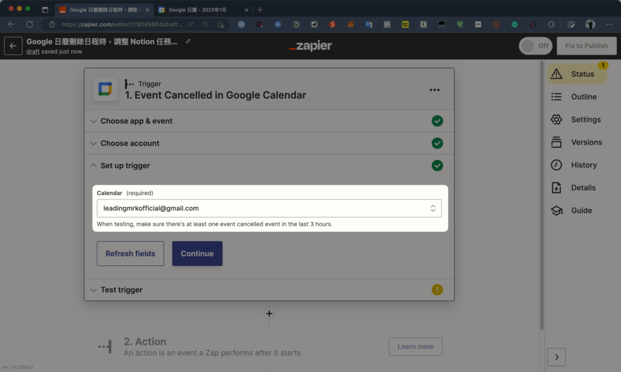Click the green check beside Choose app & event
This screenshot has width=621, height=372.
pos(437,121)
